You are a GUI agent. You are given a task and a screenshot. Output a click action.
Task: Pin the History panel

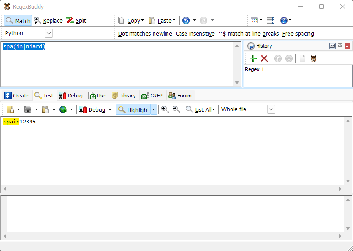tap(340, 46)
